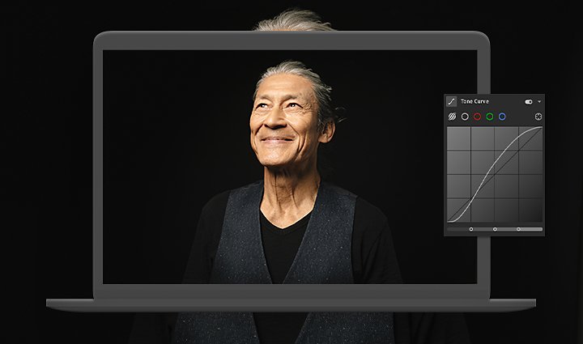The image size is (583, 344).
Task: Click the dark left end of split track
Action: 458,229
